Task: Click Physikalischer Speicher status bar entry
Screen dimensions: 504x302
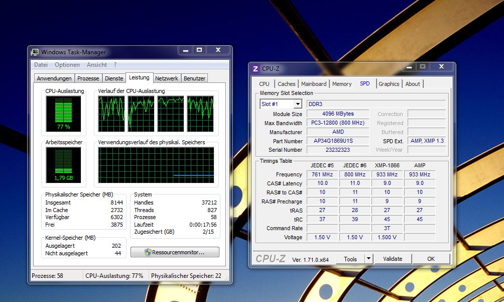Action: tap(186, 276)
